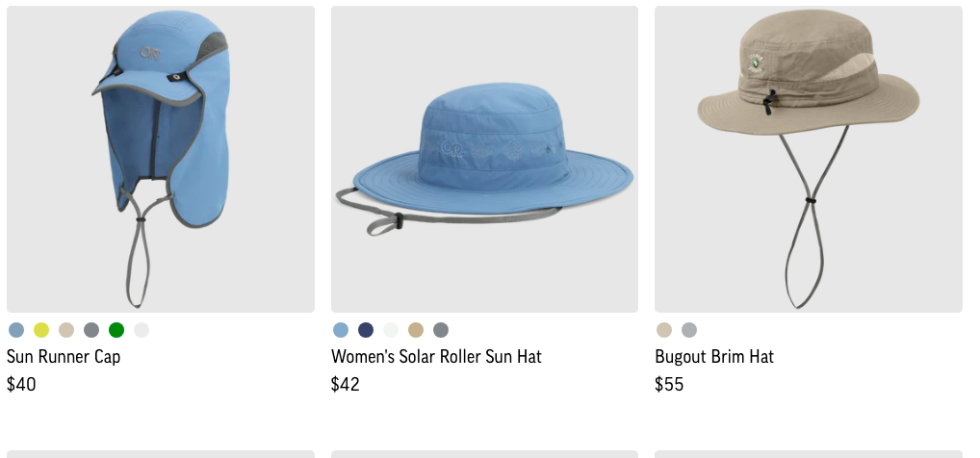
Task: Select the khaki Bugout Brim Hat swatch
Action: coord(663,330)
